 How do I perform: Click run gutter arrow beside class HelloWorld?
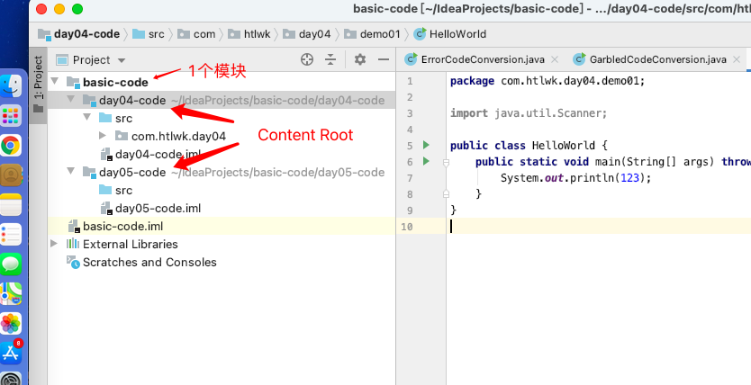[426, 145]
